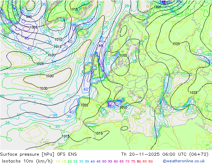212x164 pixels.
Task: Click the 1005 isobar label near Denmark
Action: (x=123, y=55)
